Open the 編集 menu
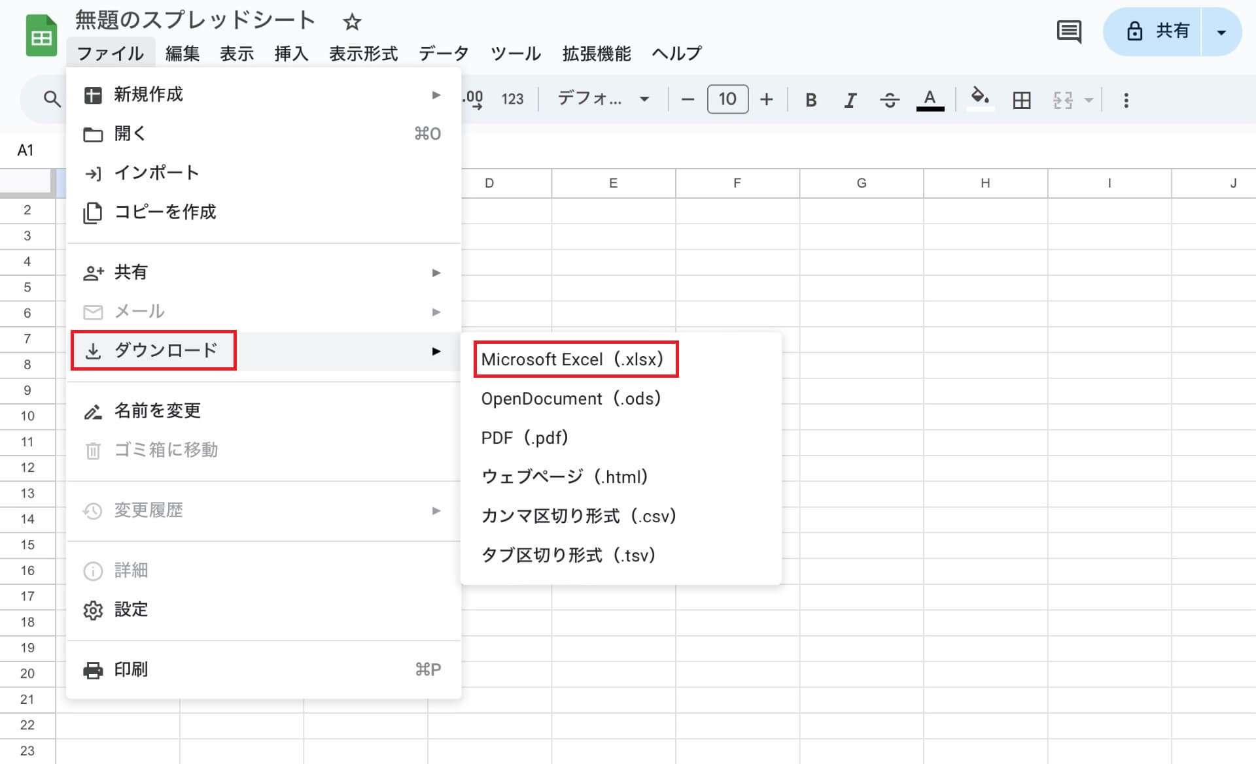Image resolution: width=1256 pixels, height=764 pixels. pos(182,53)
